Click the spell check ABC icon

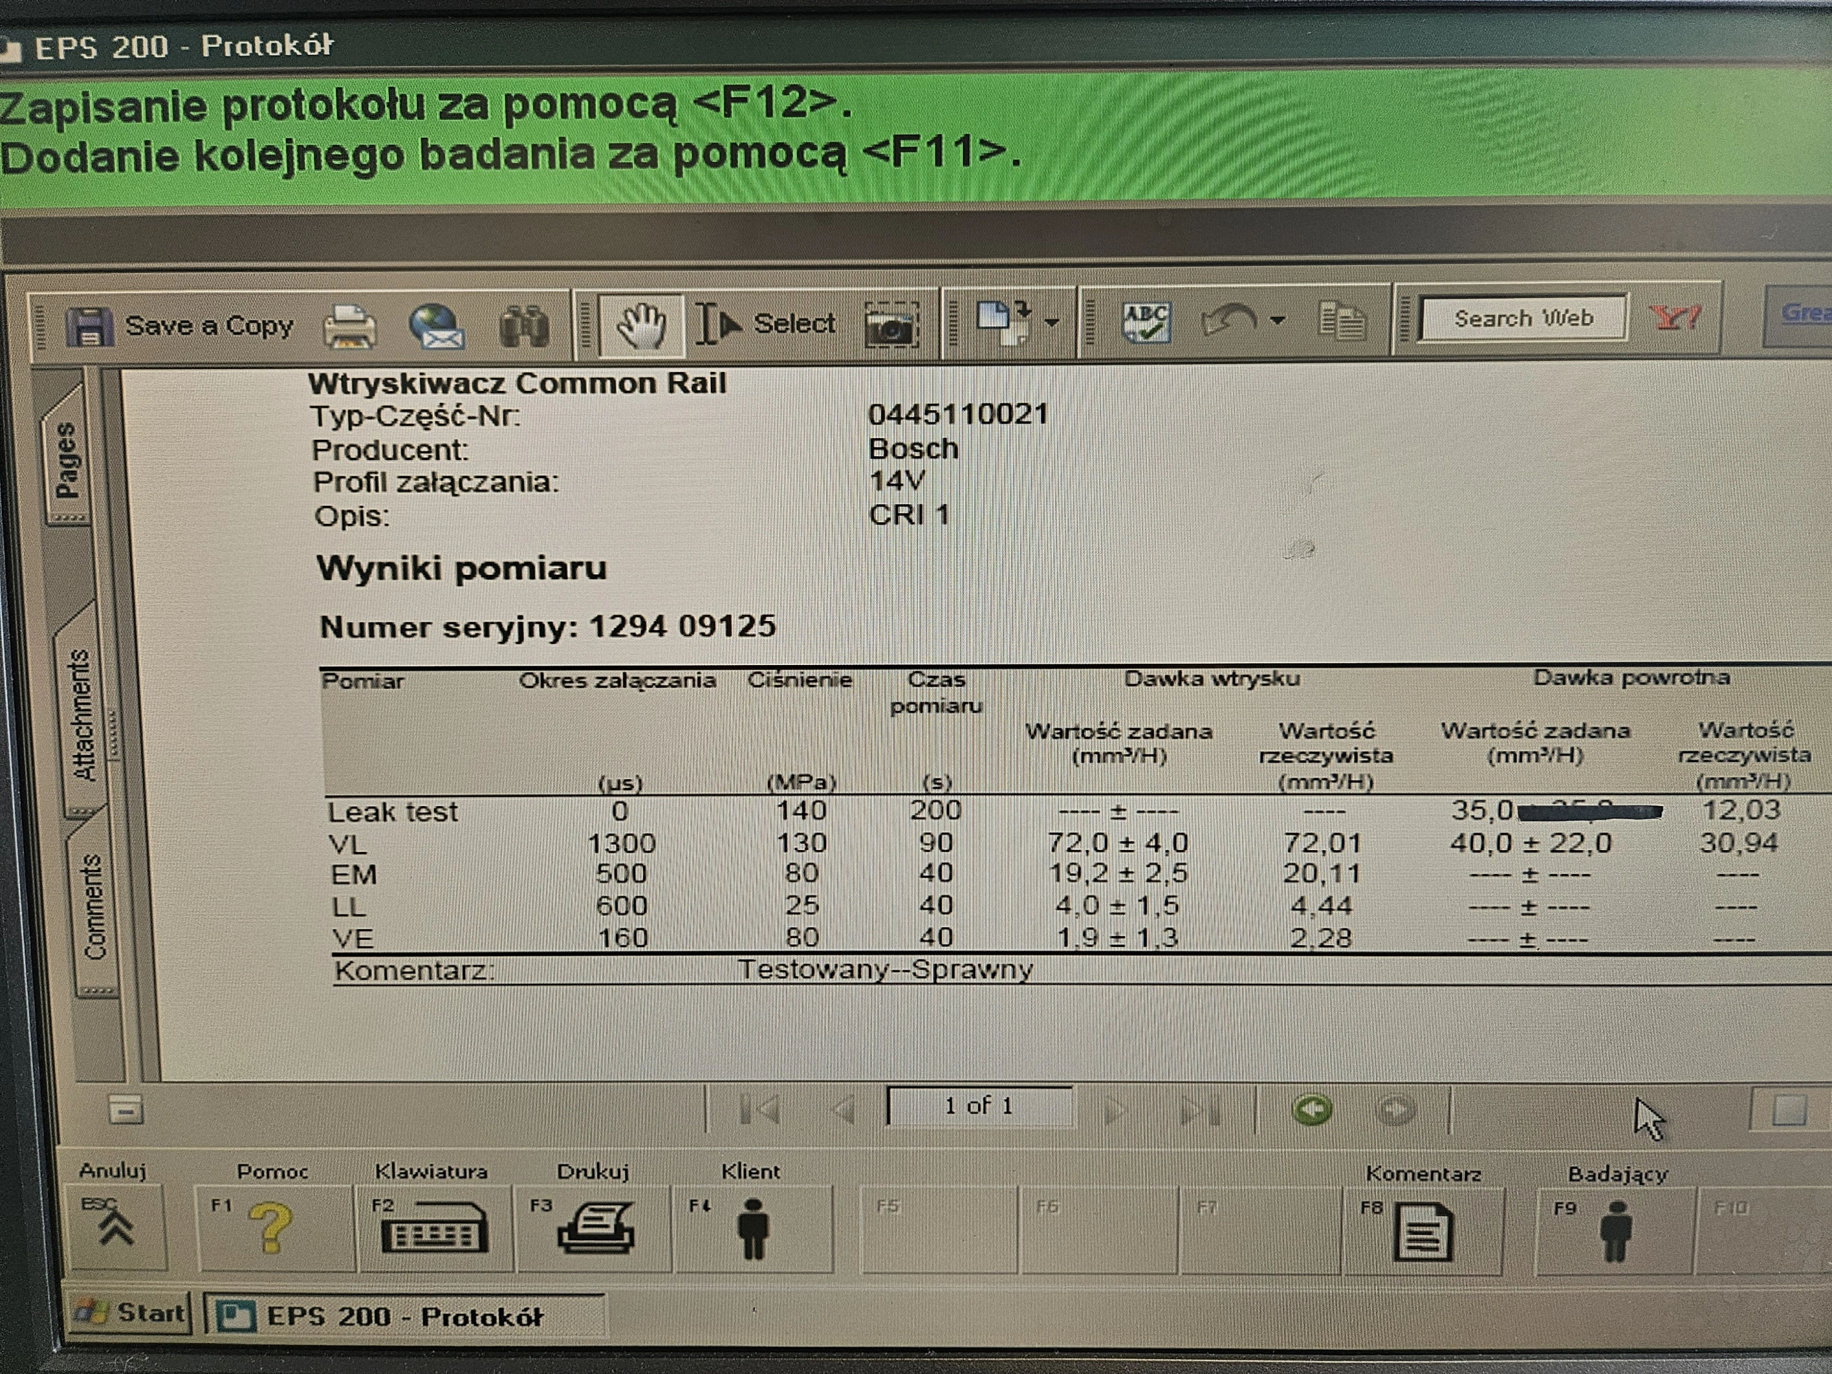coord(1146,322)
